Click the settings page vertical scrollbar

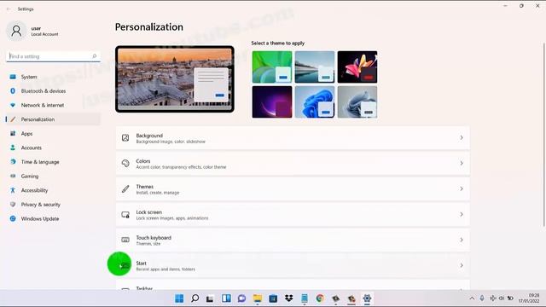tap(543, 135)
